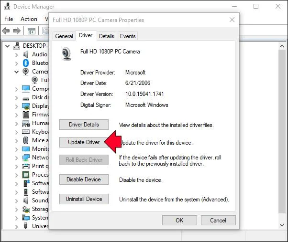This screenshot has height=242, width=288.
Task: Click the toolbar Forward arrow
Action: [x=17, y=31]
